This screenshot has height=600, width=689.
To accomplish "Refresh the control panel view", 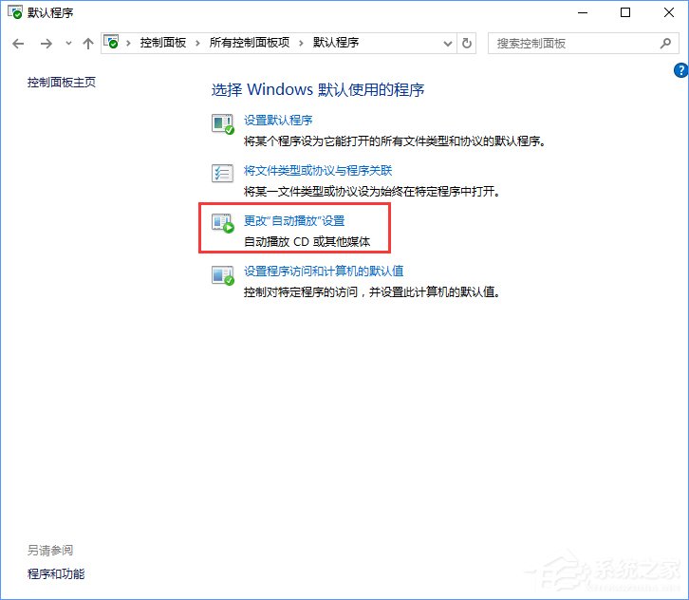I will [467, 43].
